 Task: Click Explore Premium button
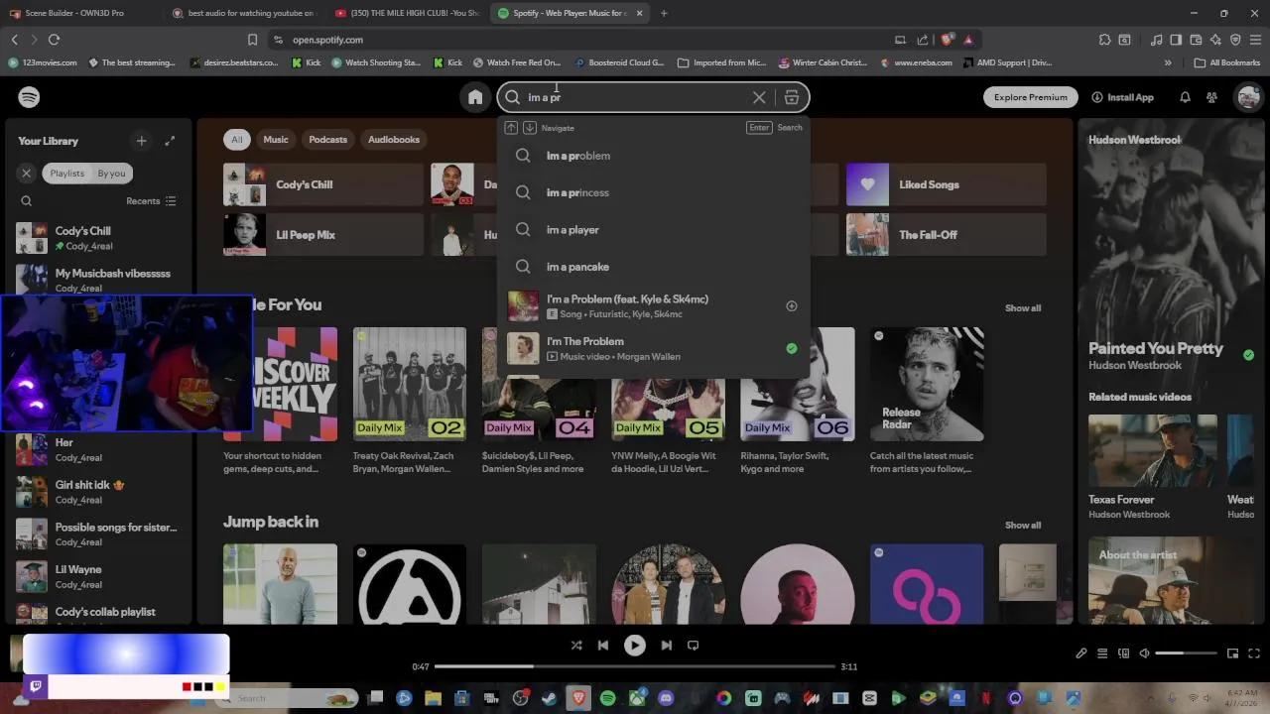1031,97
